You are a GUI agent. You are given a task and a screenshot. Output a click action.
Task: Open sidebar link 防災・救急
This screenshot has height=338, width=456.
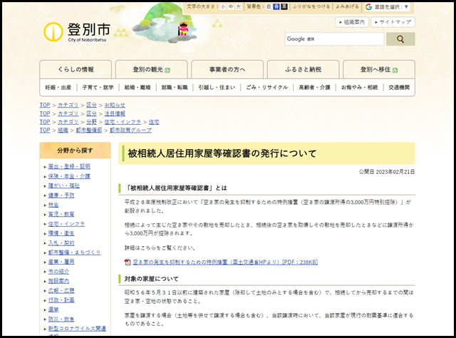tap(61, 319)
